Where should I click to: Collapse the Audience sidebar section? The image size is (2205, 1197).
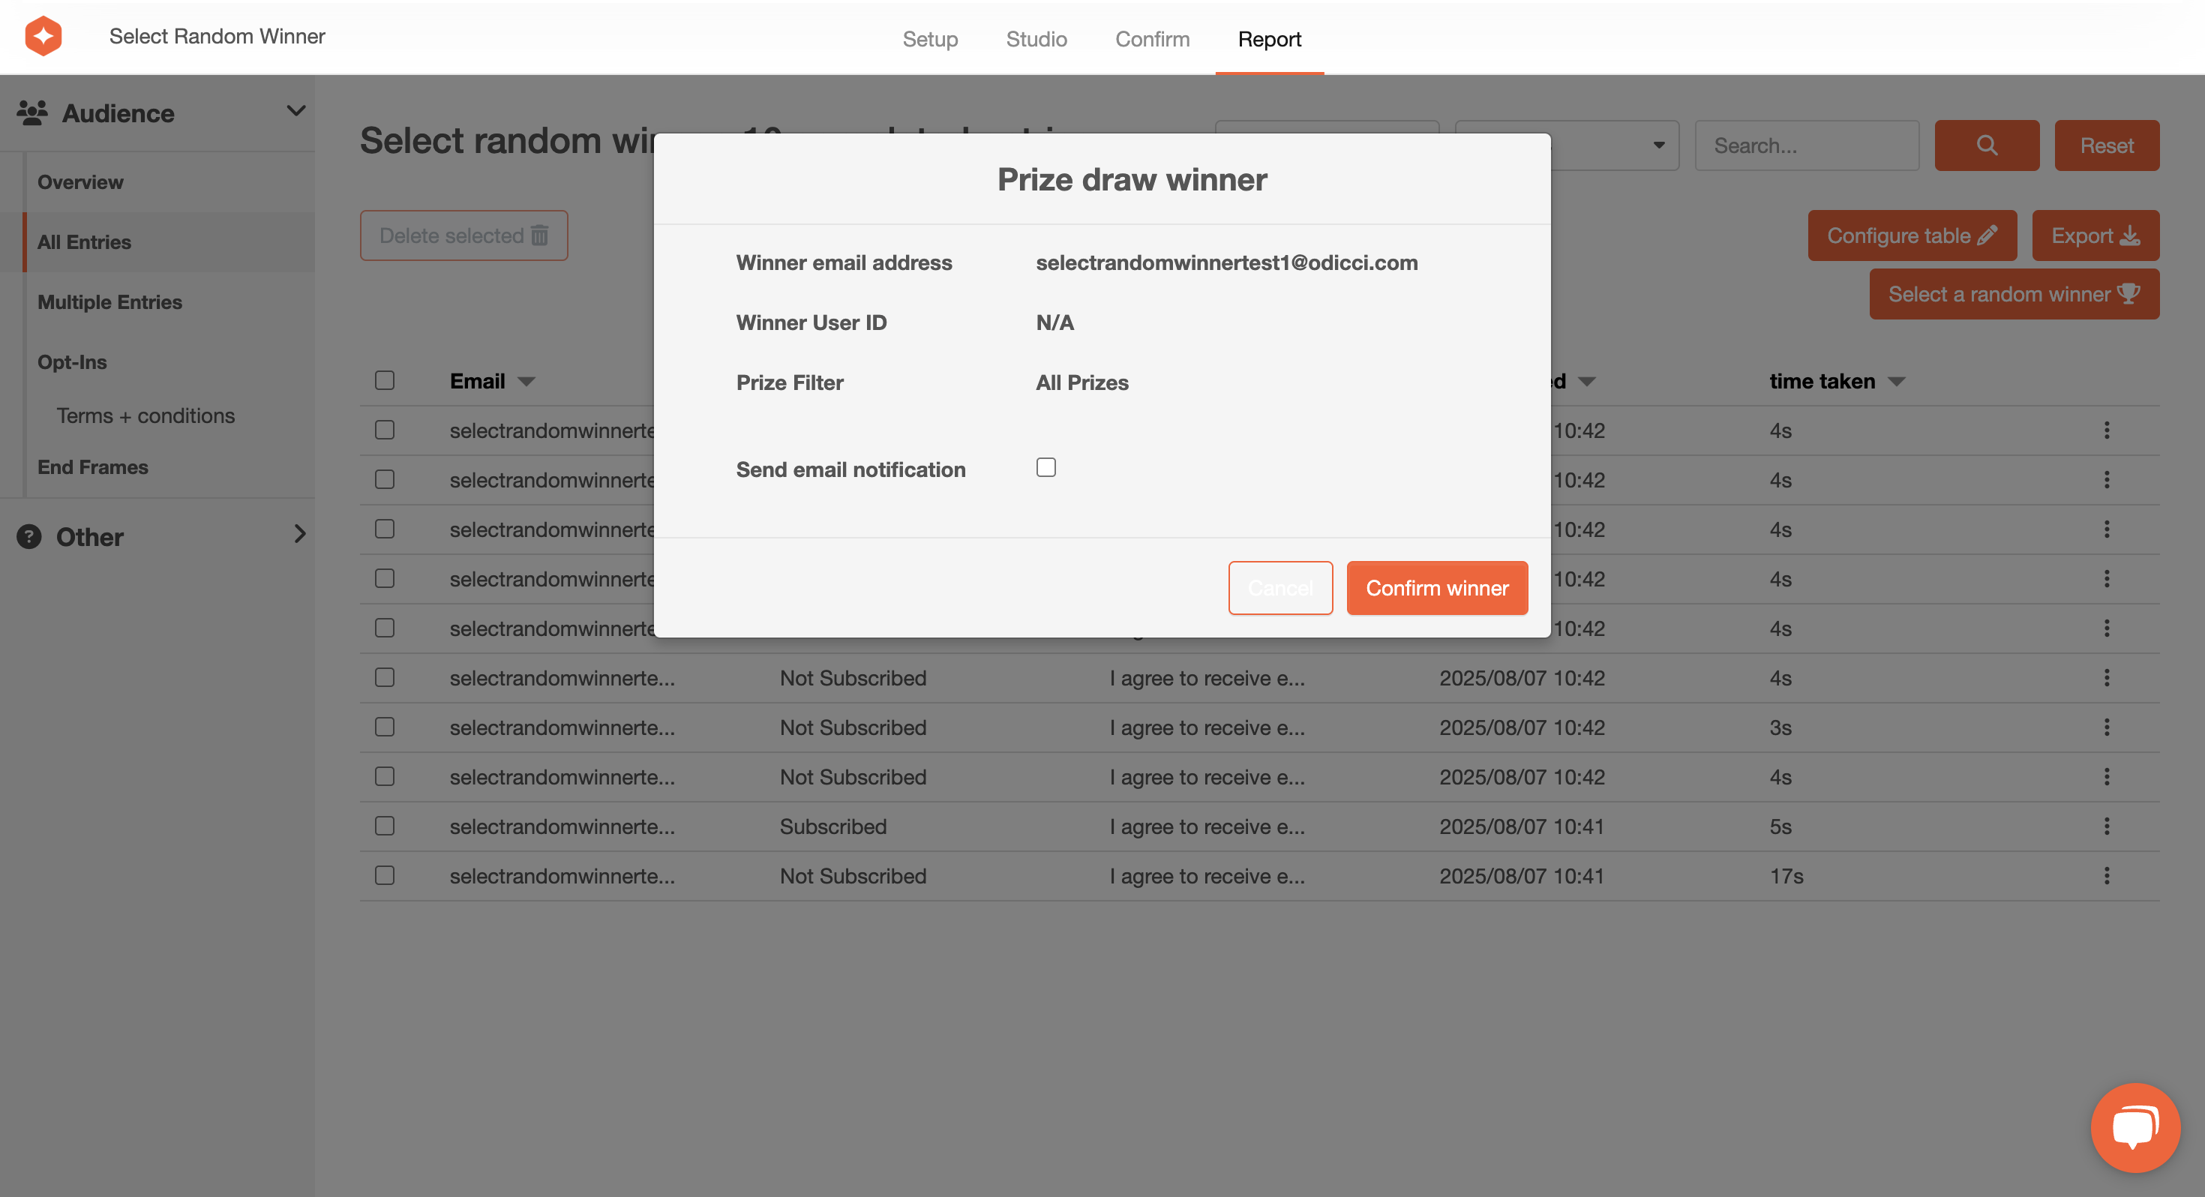(x=296, y=111)
